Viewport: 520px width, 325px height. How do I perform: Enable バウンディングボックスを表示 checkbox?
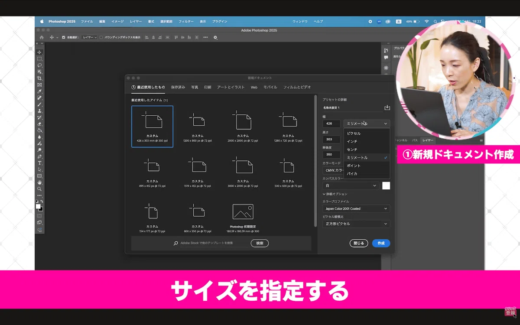[x=101, y=37]
